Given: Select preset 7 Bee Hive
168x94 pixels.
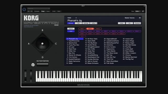Looking at the screenshot, I should click(x=71, y=53).
